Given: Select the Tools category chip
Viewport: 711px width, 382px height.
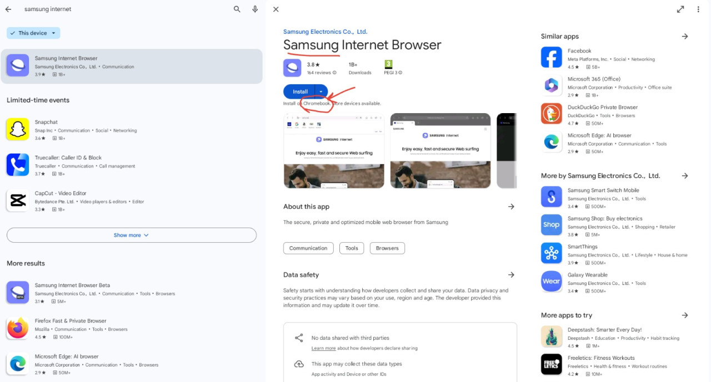Looking at the screenshot, I should [352, 248].
